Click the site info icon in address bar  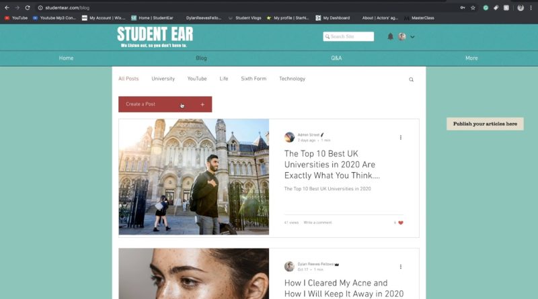(x=40, y=7)
